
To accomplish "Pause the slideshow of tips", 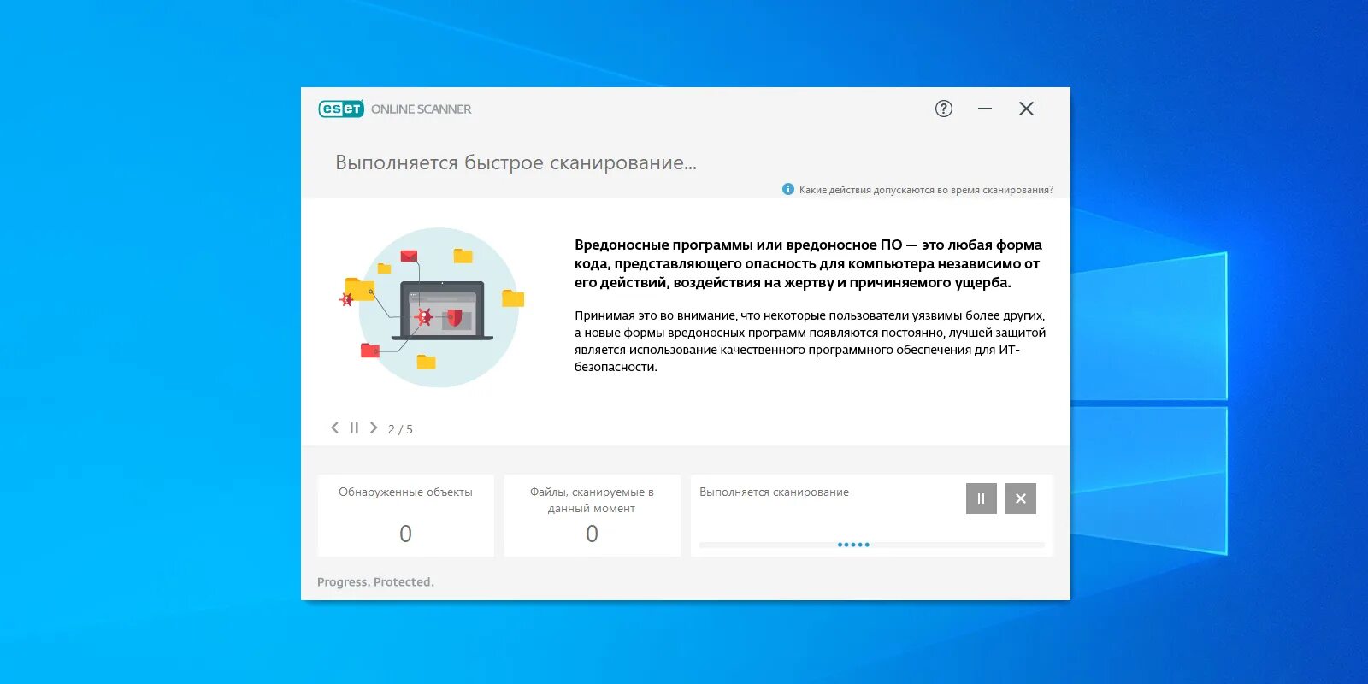I will 354,427.
